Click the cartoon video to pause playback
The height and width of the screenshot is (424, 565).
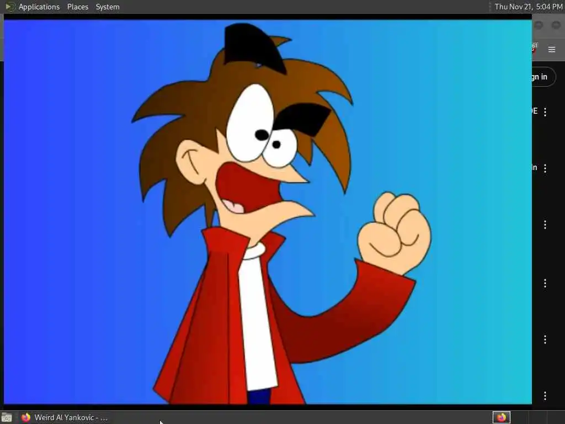click(x=268, y=212)
